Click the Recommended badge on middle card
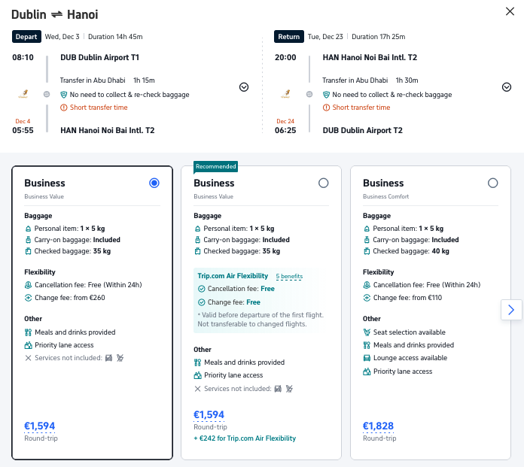Image resolution: width=524 pixels, height=467 pixels. [216, 166]
